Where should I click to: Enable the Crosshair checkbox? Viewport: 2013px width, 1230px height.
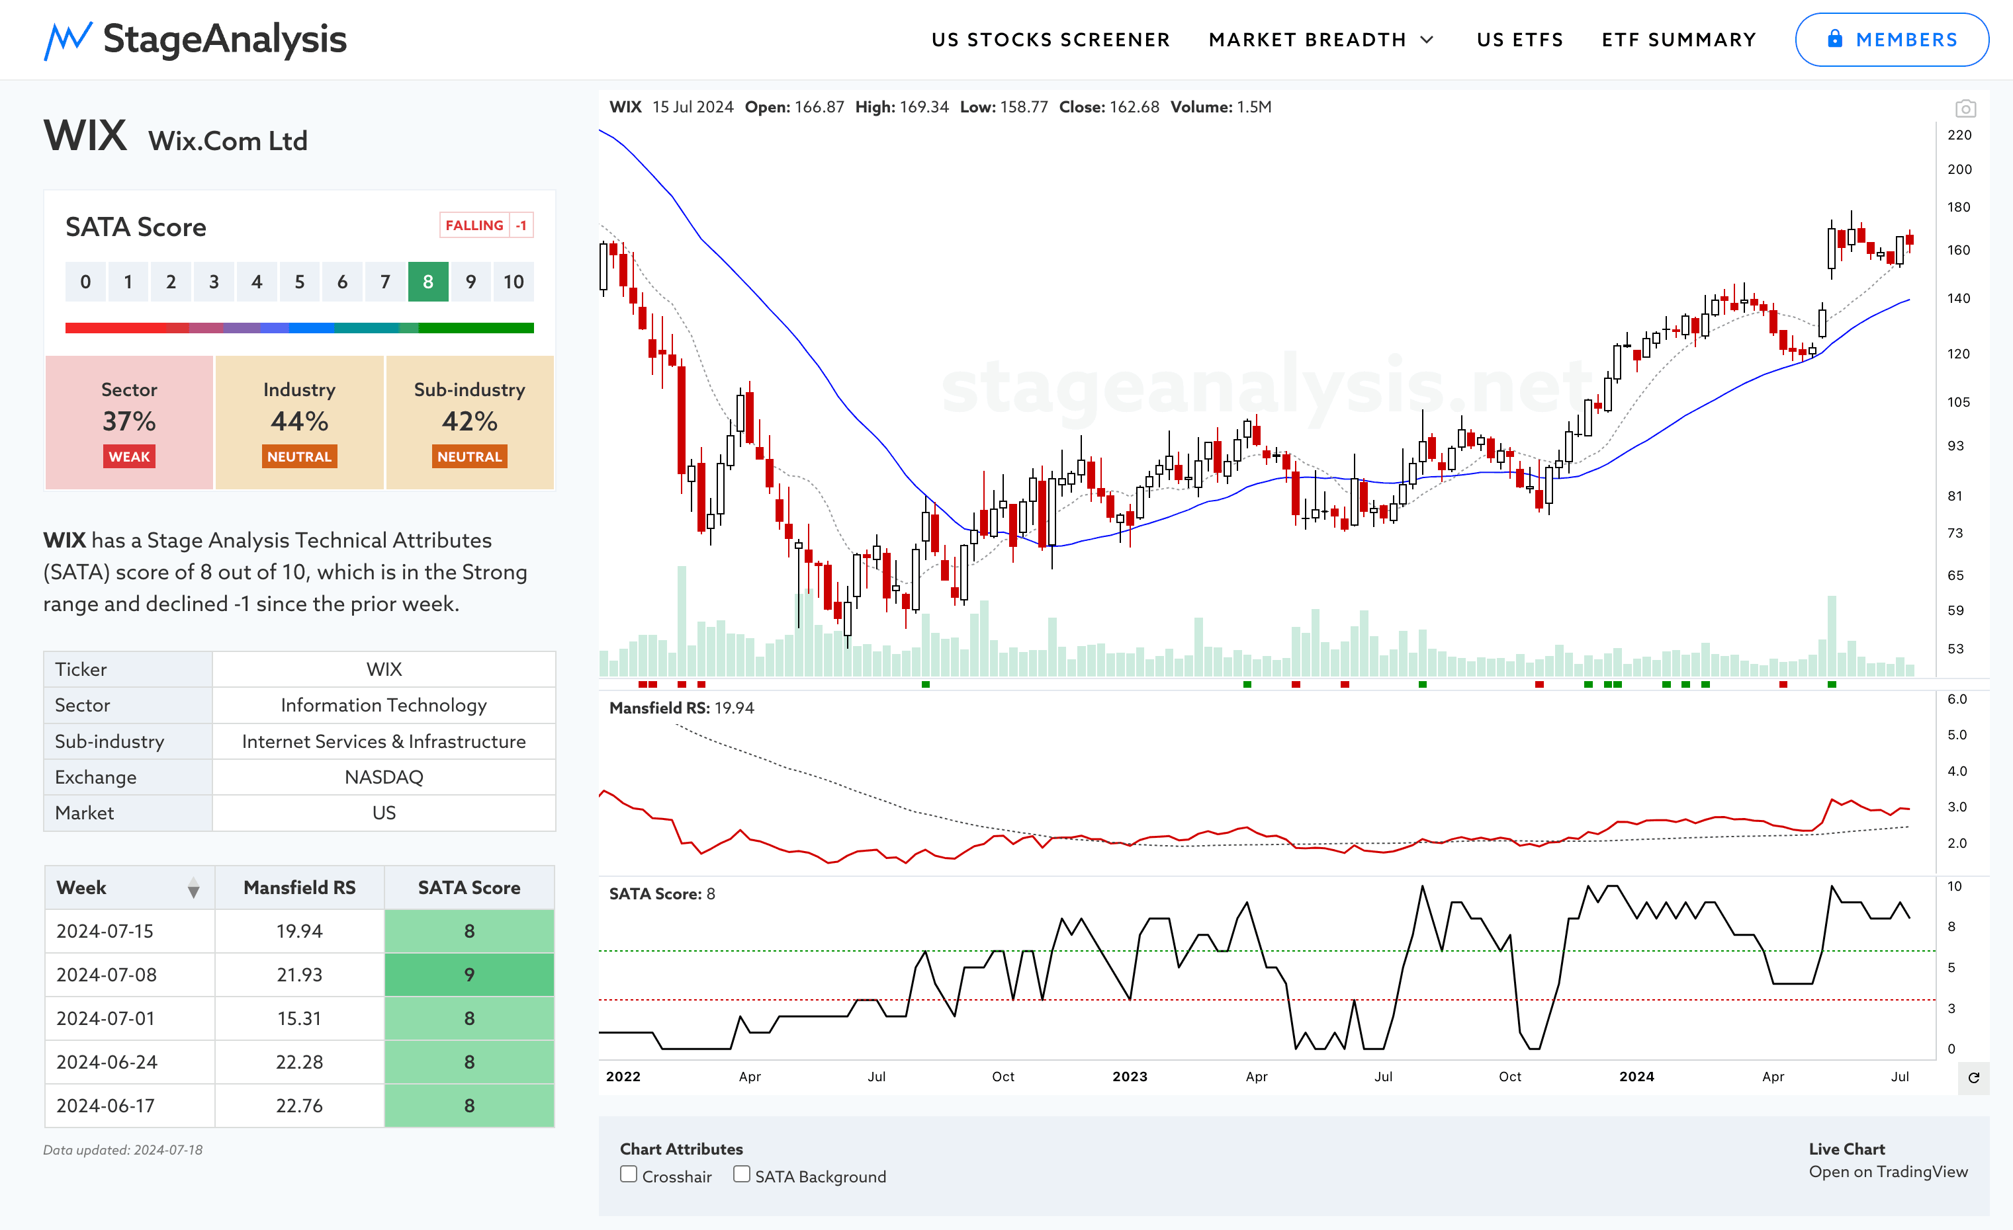pos(628,1174)
